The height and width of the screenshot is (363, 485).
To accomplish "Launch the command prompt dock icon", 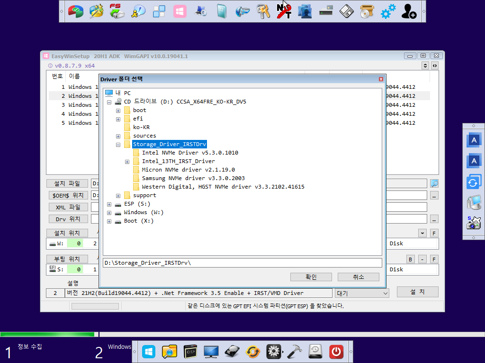I will pos(190,352).
